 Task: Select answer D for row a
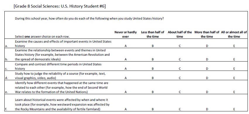(207, 46)
